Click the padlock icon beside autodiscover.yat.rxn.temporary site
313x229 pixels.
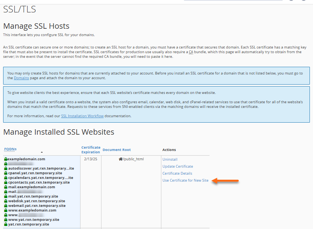click(x=5, y=168)
